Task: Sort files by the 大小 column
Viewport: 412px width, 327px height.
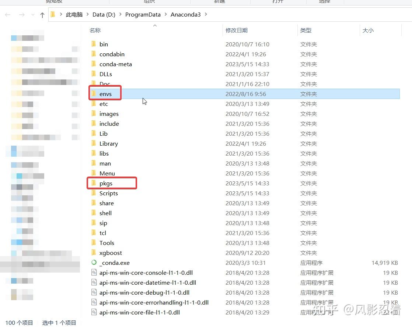Action: click(x=368, y=30)
